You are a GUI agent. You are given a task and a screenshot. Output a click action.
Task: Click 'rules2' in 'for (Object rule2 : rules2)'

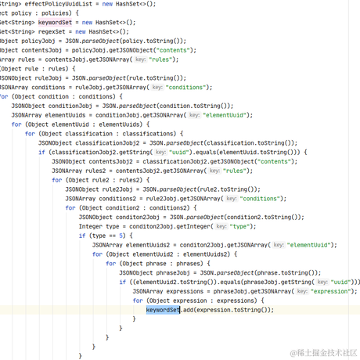pyautogui.click(x=129, y=180)
